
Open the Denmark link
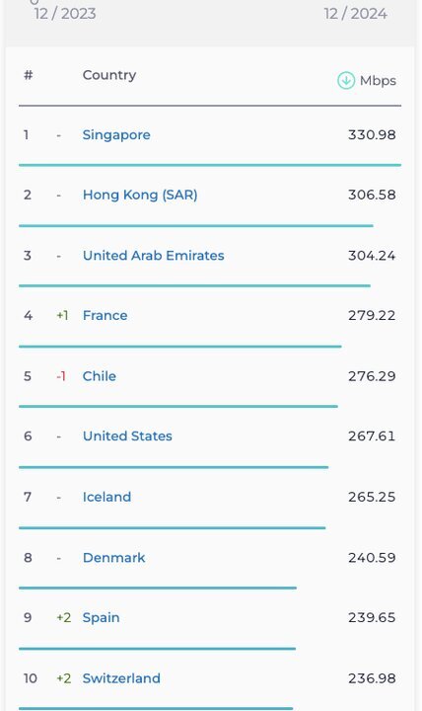coord(114,557)
